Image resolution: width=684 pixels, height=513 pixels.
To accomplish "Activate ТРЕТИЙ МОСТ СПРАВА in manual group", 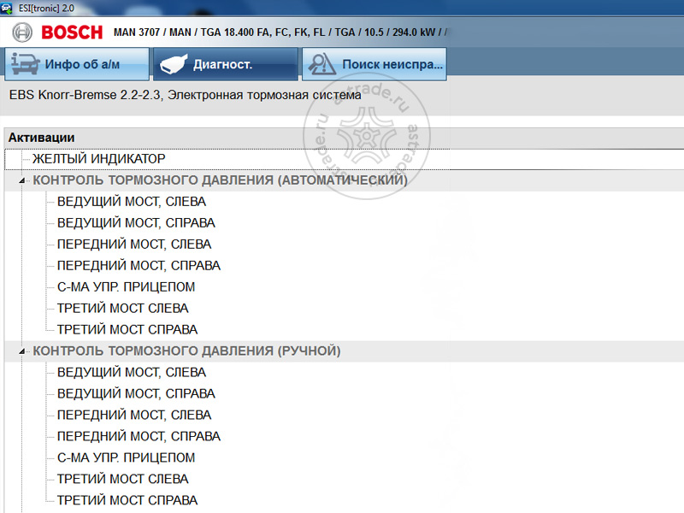I will pyautogui.click(x=127, y=500).
